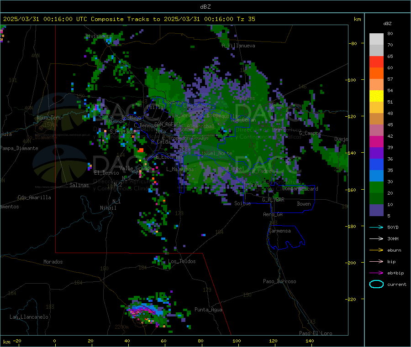Click the 'A_Villanueva' map label

(x=238, y=46)
